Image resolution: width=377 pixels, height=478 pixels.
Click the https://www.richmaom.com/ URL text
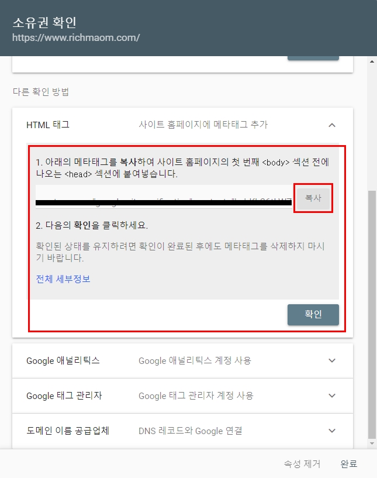[76, 37]
